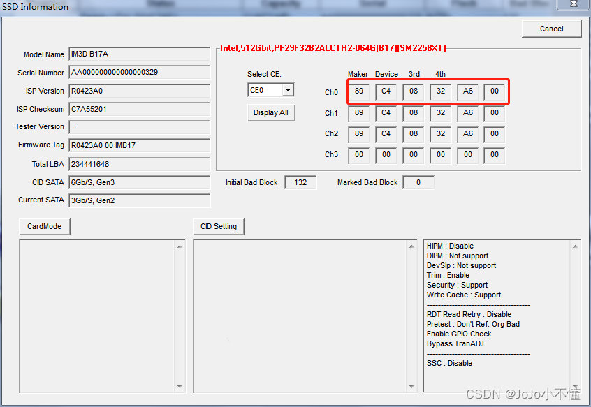Image resolution: width=591 pixels, height=407 pixels.
Task: Click Ch2 3rd byte cell 08
Action: click(414, 135)
